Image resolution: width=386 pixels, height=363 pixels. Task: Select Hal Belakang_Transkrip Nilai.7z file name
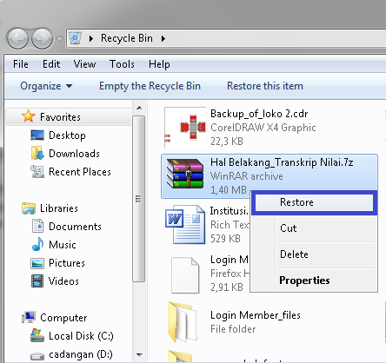point(282,162)
